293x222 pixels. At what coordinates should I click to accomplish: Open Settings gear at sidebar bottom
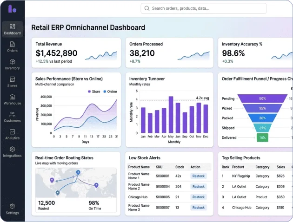click(13, 206)
